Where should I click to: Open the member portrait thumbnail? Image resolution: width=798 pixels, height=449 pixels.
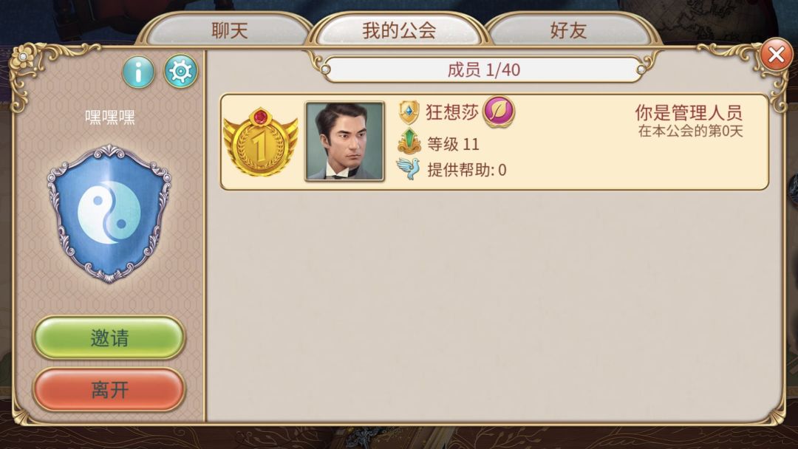tap(344, 141)
